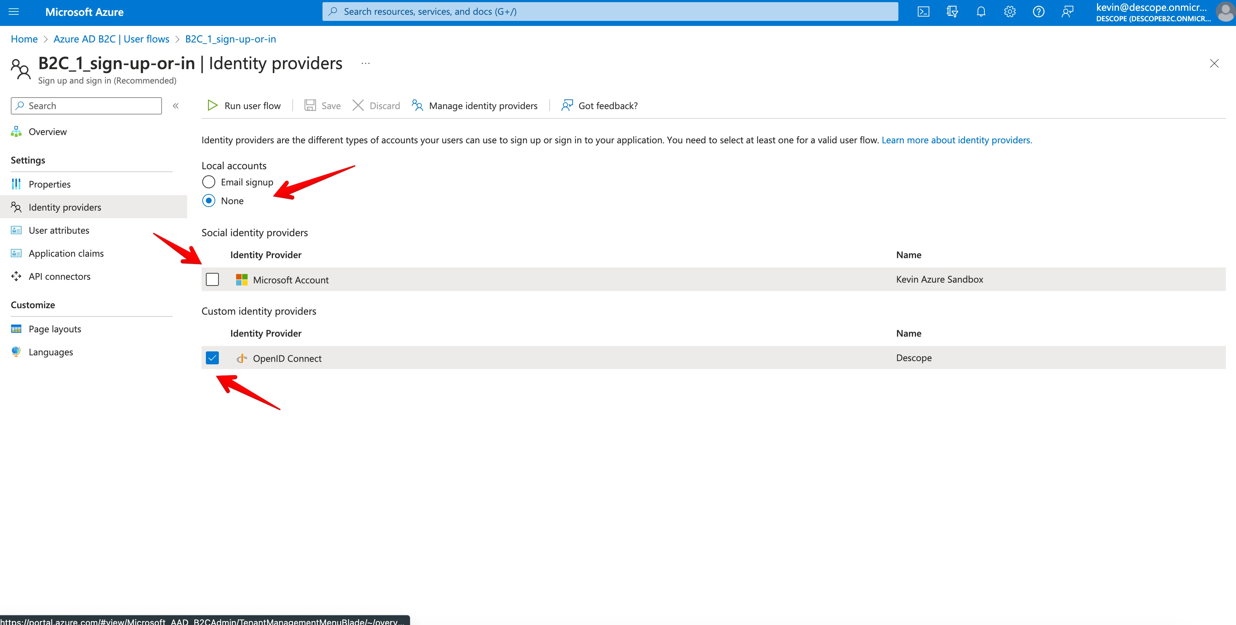The image size is (1236, 625).
Task: Open User attributes settings
Action: (59, 230)
